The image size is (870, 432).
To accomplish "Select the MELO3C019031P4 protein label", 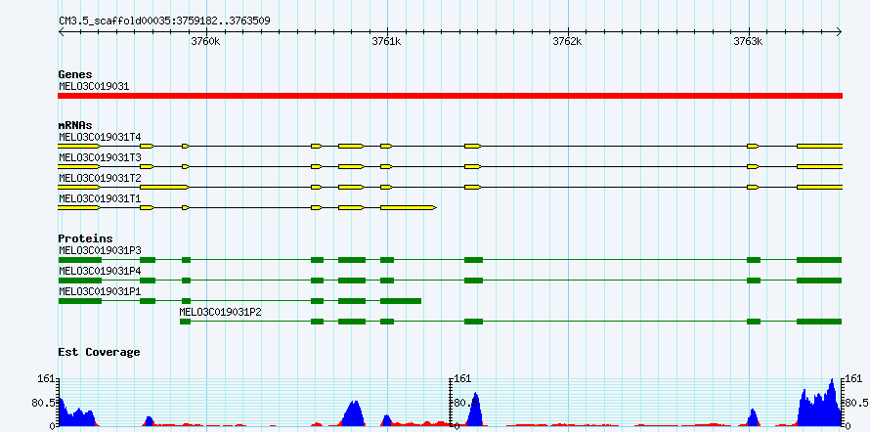I will coord(100,271).
